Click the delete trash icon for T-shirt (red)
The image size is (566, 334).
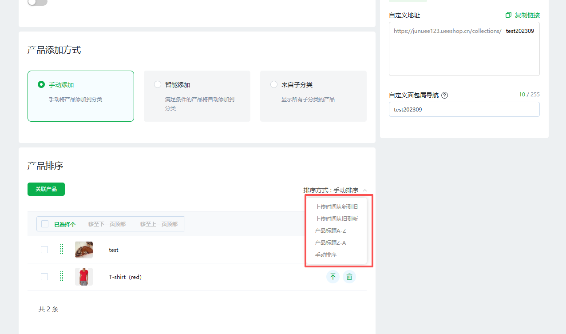[x=349, y=277]
